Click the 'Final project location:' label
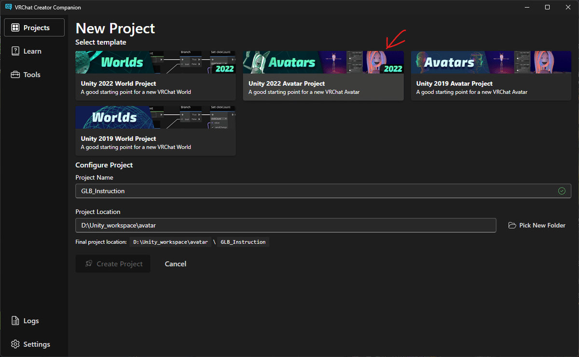The width and height of the screenshot is (579, 357). (x=101, y=242)
